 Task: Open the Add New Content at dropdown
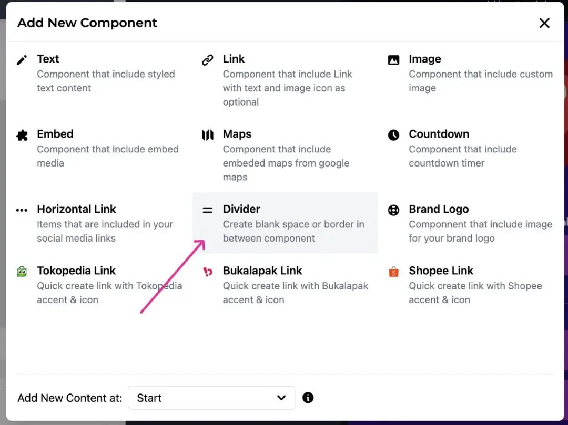click(211, 398)
